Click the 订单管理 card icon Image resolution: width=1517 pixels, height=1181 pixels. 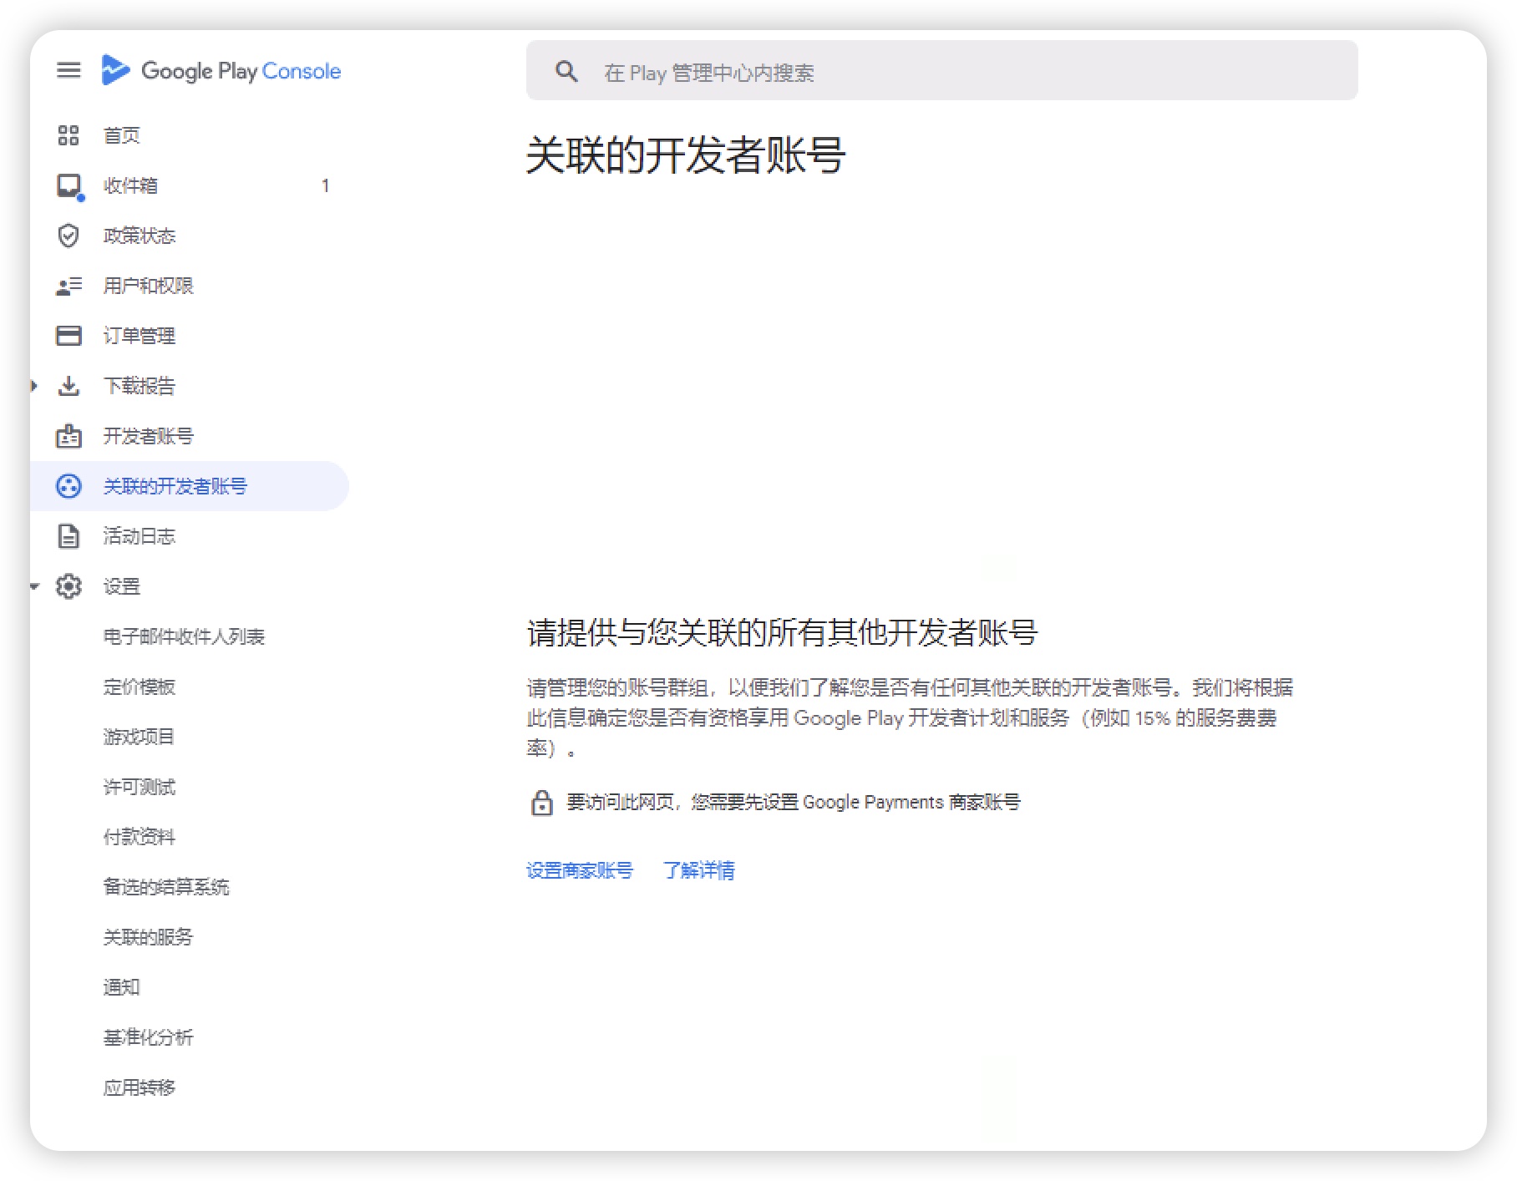pyautogui.click(x=68, y=336)
